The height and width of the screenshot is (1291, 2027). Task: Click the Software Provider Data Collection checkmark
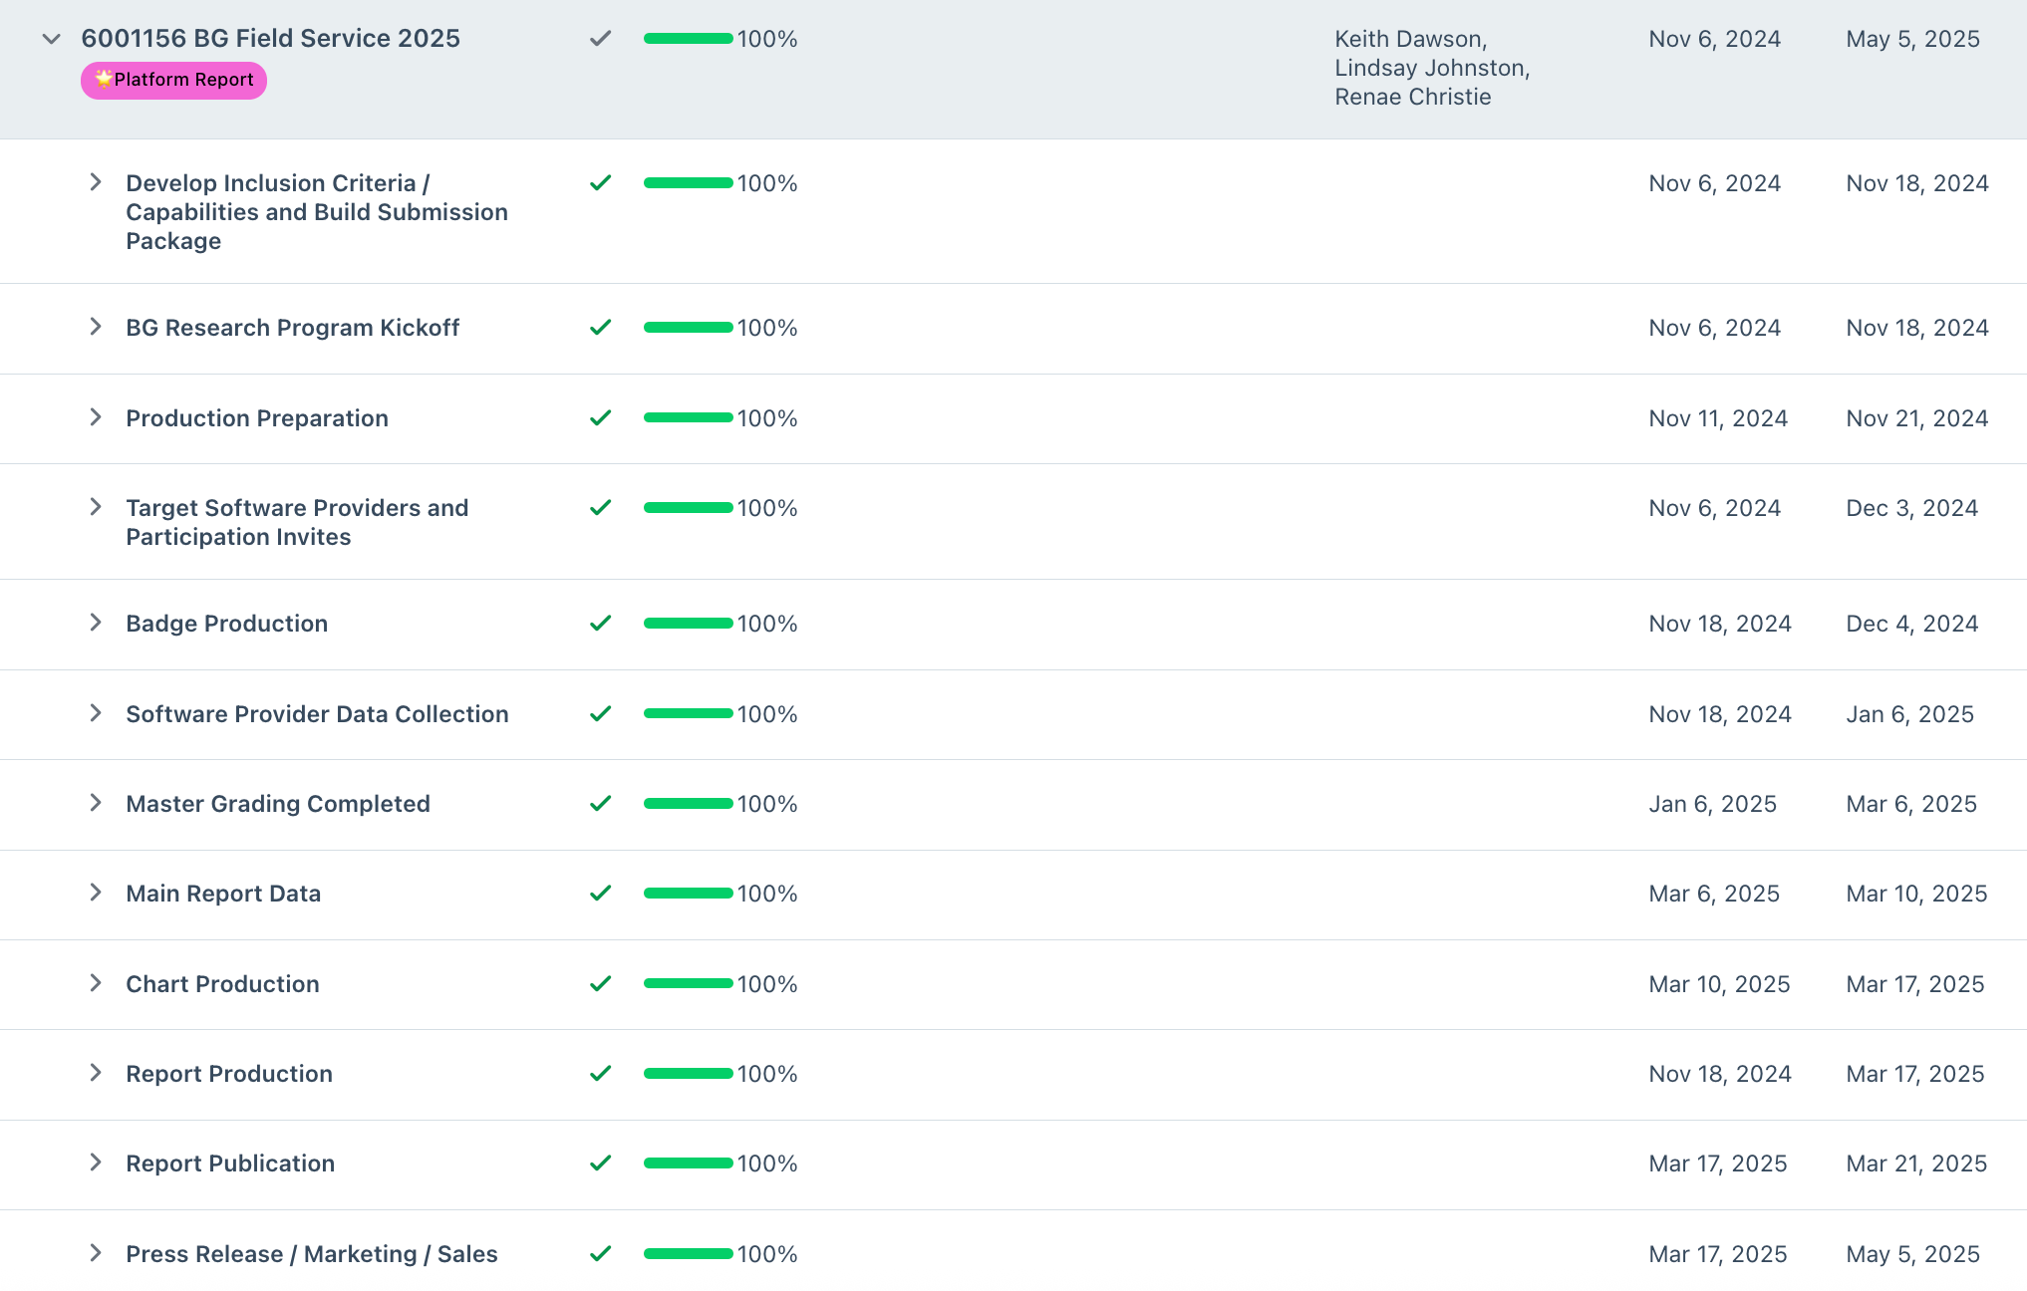tap(600, 714)
